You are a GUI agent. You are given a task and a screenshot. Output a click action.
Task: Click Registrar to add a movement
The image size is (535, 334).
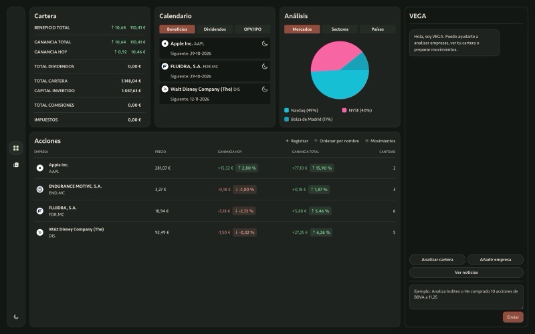296,141
